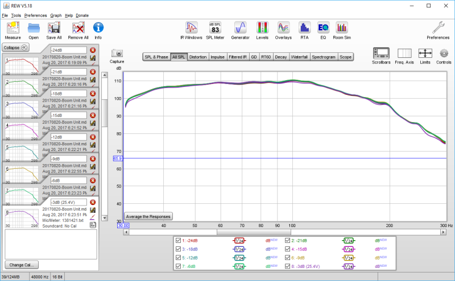Open graph Controls gear
Viewport: 455px width, 281px height.
(x=444, y=56)
